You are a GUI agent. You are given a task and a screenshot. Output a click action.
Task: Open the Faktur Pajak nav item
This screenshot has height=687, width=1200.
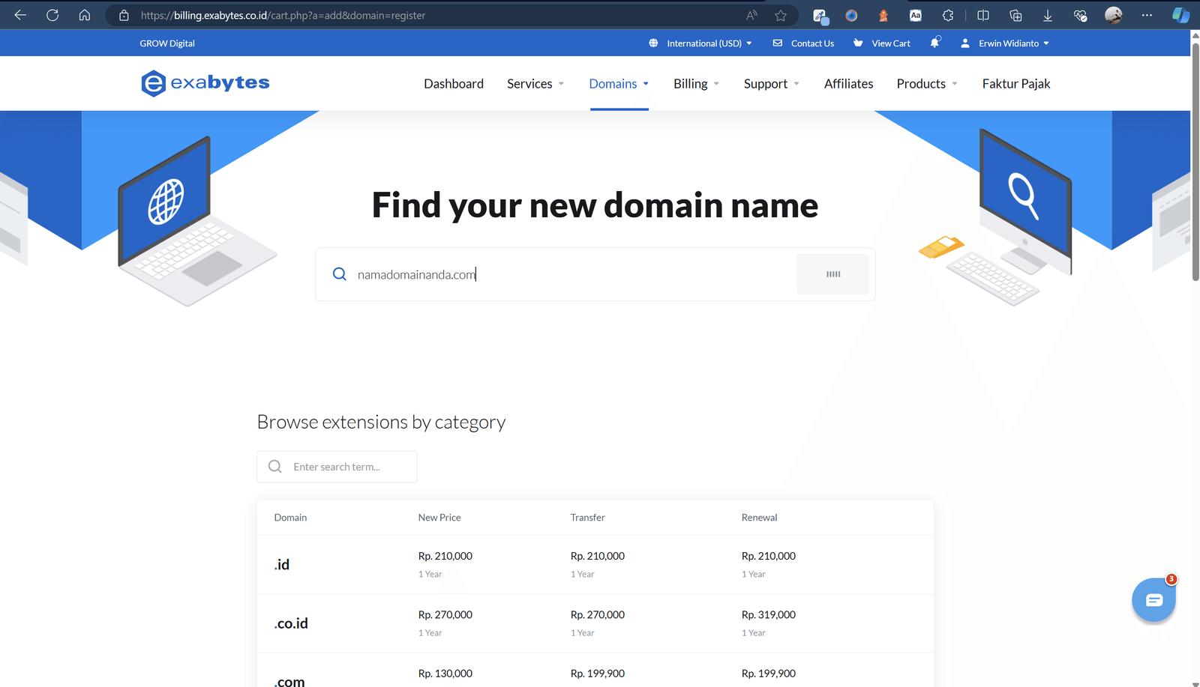coord(1016,84)
